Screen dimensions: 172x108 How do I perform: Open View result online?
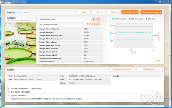coord(151,12)
